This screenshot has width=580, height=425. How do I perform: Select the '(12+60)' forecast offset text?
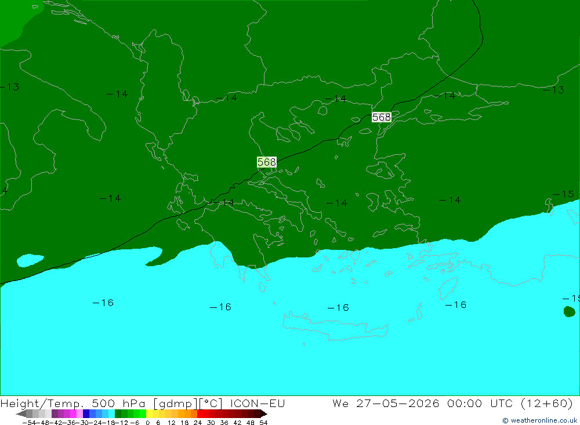(547, 403)
